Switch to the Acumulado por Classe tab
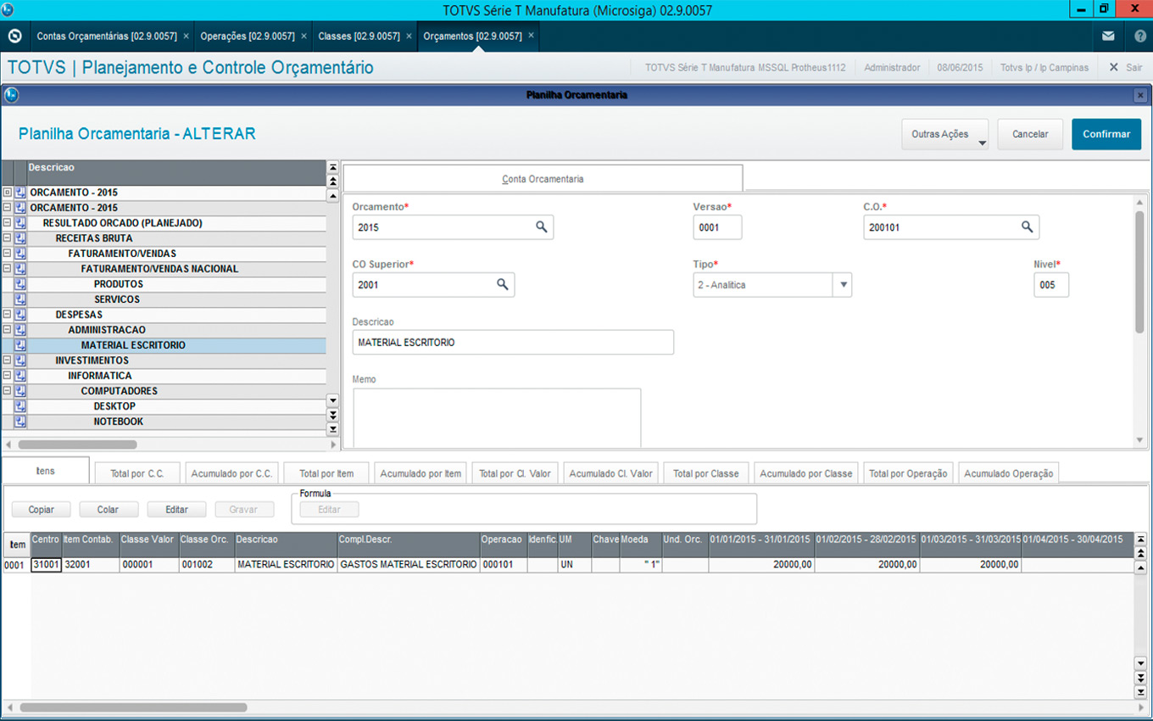 (x=805, y=473)
